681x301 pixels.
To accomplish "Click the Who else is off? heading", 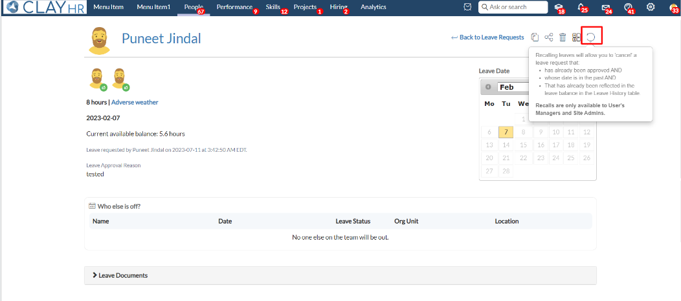I will (x=119, y=207).
